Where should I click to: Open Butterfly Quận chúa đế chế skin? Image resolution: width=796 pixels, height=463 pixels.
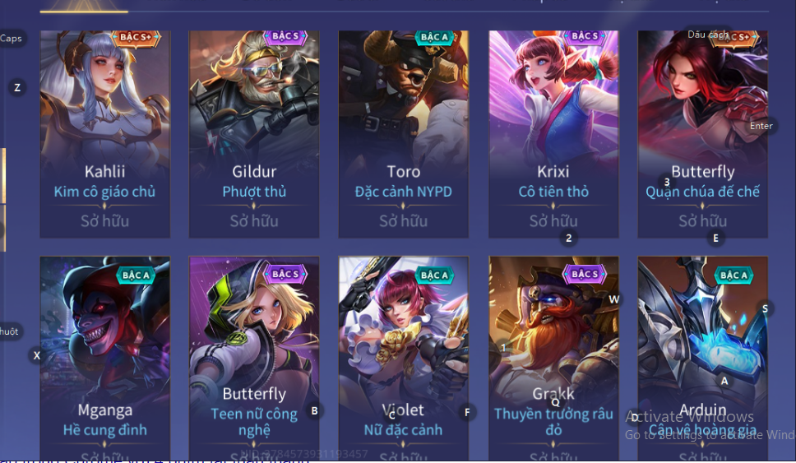pos(702,134)
